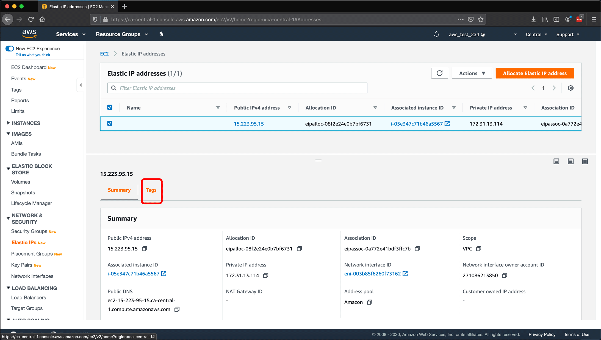Image resolution: width=601 pixels, height=340 pixels.
Task: Open the Services dropdown
Action: (x=71, y=34)
